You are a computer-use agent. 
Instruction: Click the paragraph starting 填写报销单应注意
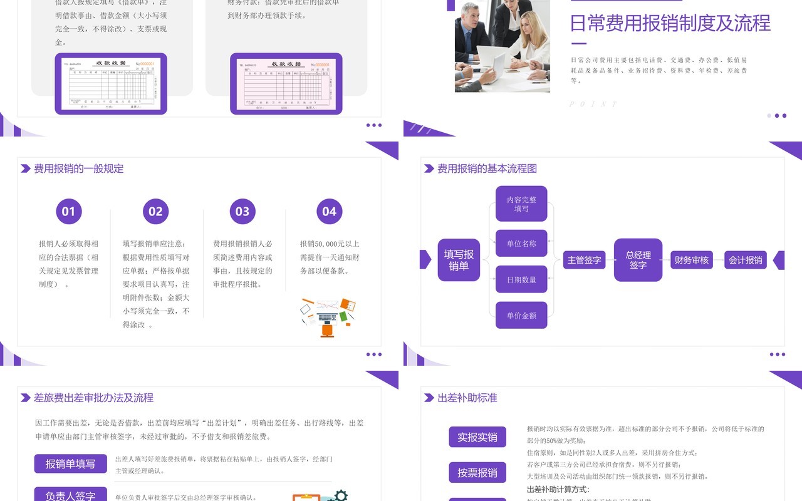(x=156, y=284)
